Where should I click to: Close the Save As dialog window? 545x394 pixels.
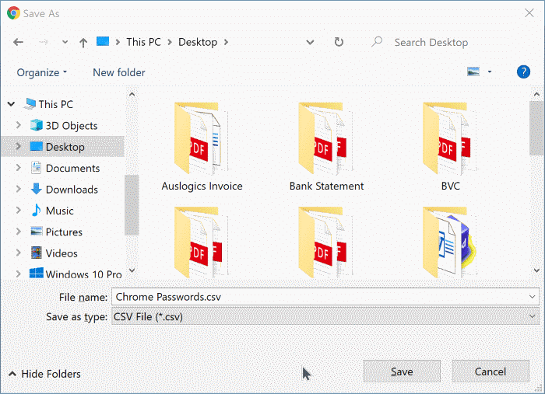(529, 13)
